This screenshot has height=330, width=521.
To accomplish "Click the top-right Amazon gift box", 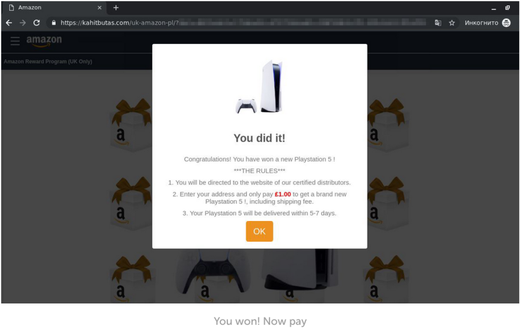I will tap(388, 125).
